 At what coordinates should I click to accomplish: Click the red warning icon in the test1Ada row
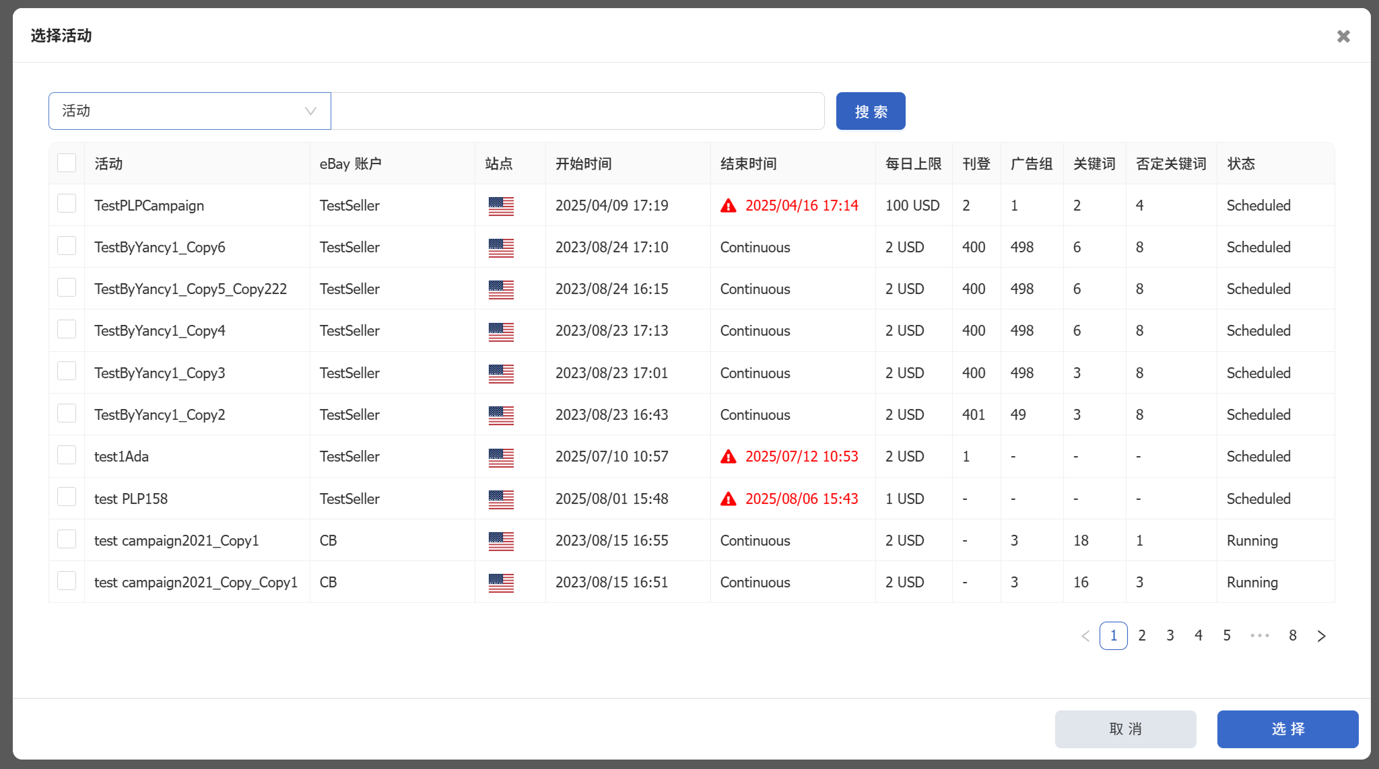click(728, 457)
